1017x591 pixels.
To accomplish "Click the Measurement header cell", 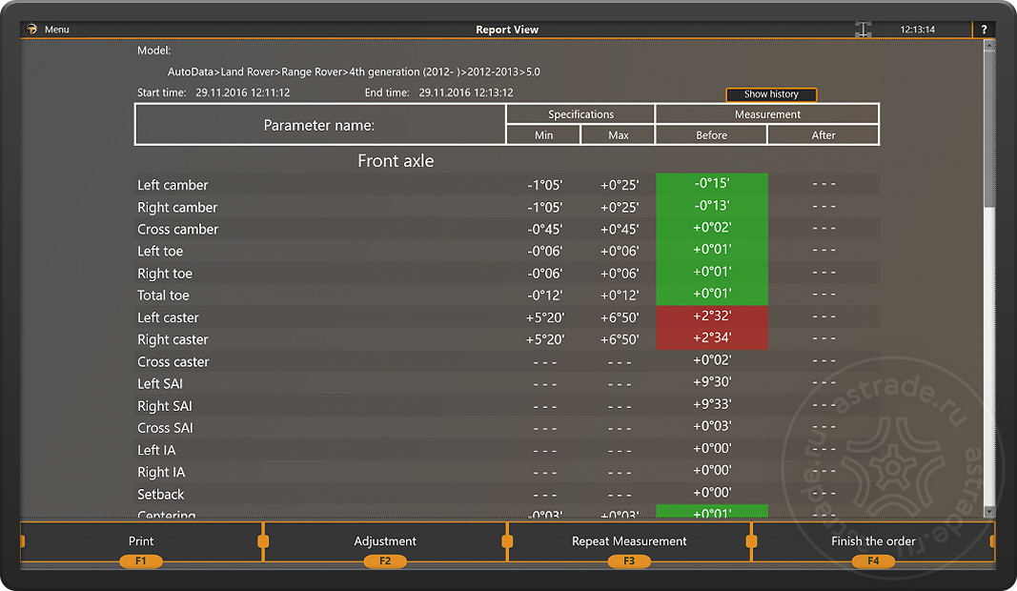I will coord(767,114).
